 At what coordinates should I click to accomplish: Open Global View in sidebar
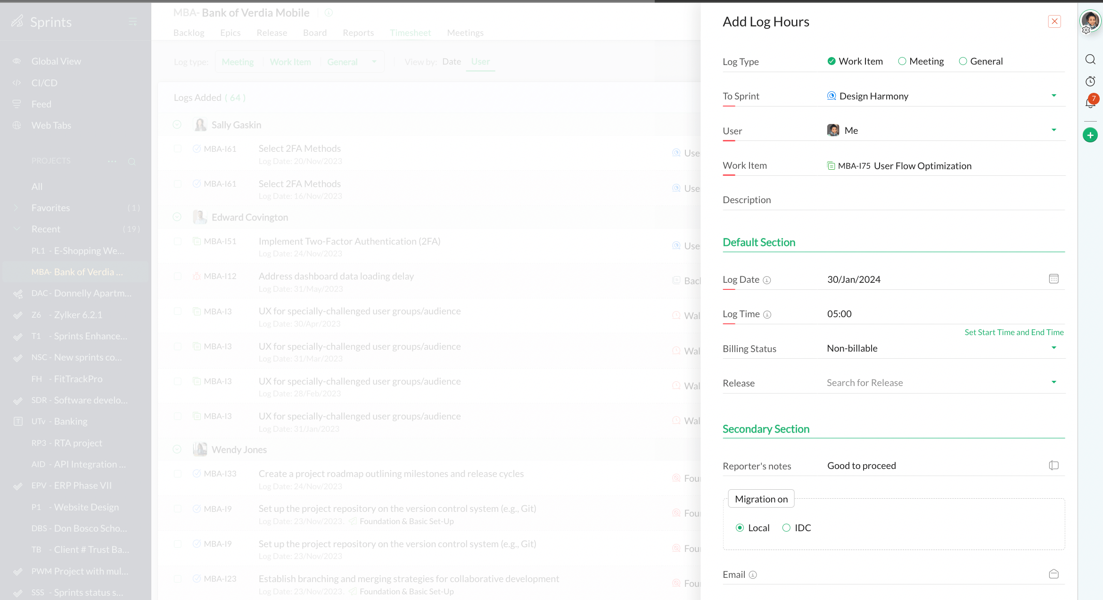(x=56, y=61)
